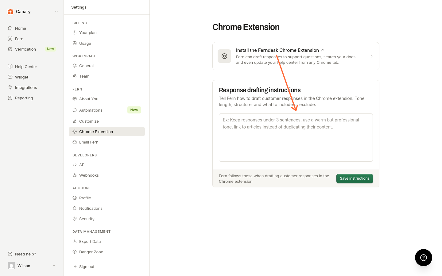442x276 pixels.
Task: Click the Chrome logo tile in install card
Action: tap(224, 56)
